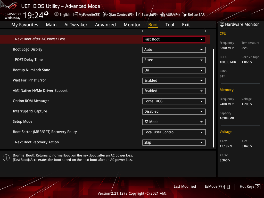This screenshot has height=198, width=264.
Task: Open the Advanced tab
Action: tap(105, 25)
